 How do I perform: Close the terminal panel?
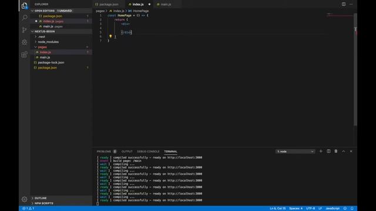click(x=351, y=151)
